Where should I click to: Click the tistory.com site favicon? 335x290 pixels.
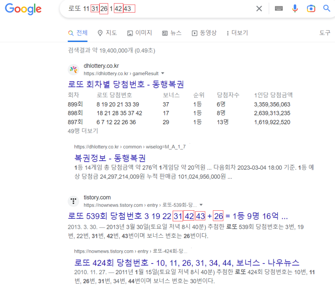(x=73, y=201)
